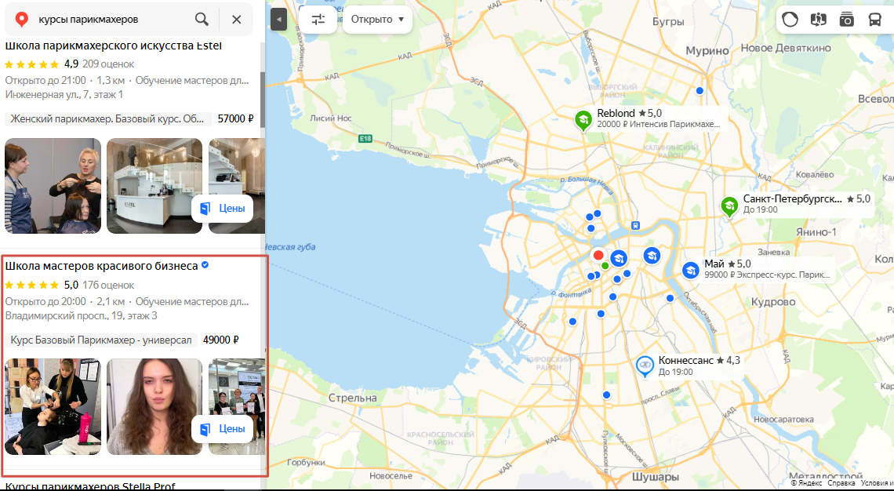Click the verified badge next to Школа мастеров
894x491 pixels.
[x=205, y=265]
